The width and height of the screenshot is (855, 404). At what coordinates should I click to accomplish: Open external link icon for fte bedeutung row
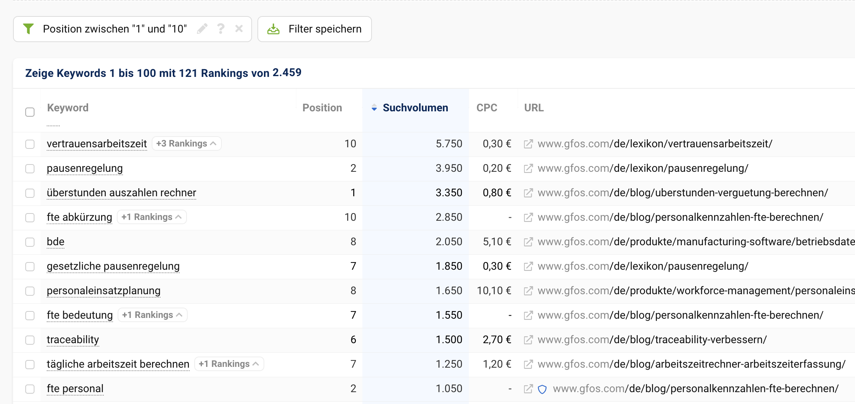528,315
